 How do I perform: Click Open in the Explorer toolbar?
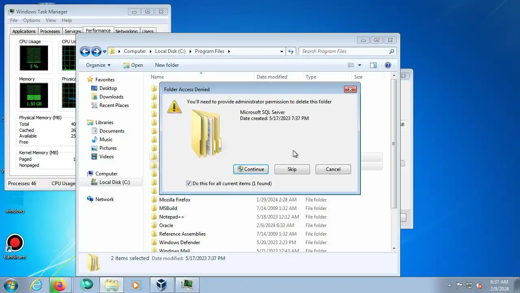[133, 65]
